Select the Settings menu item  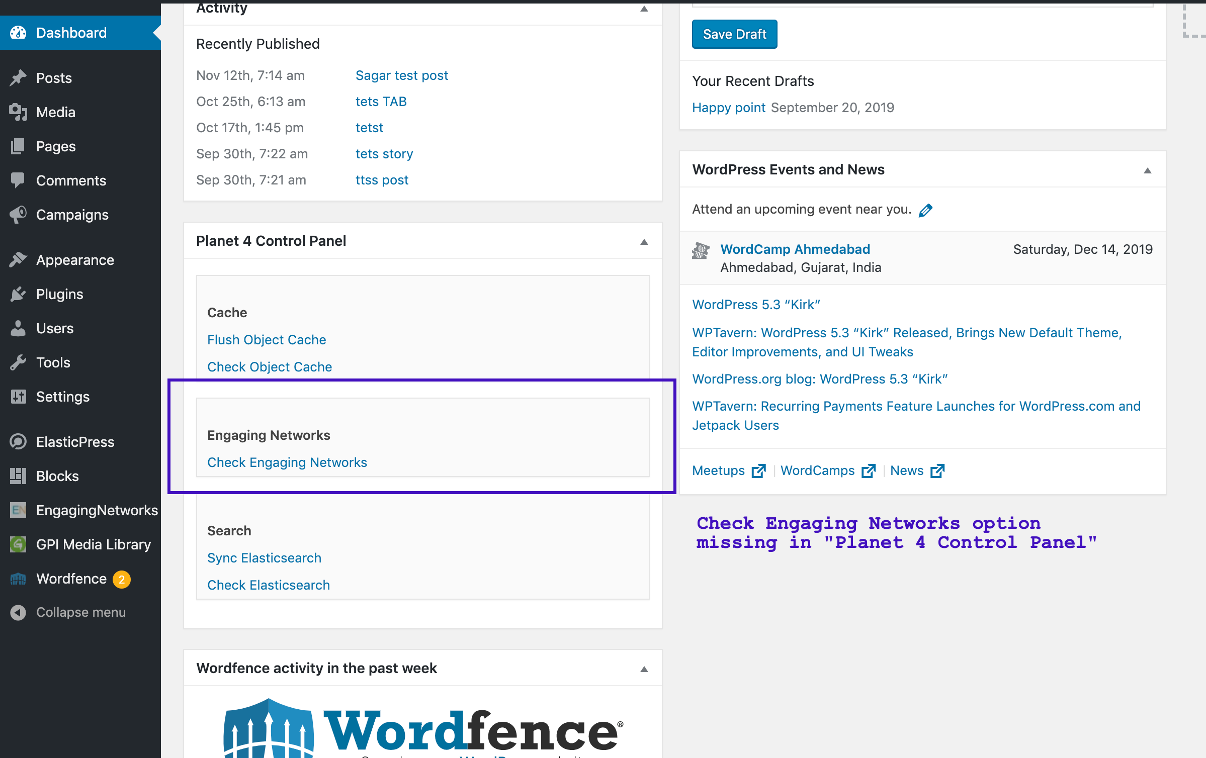[x=80, y=397]
